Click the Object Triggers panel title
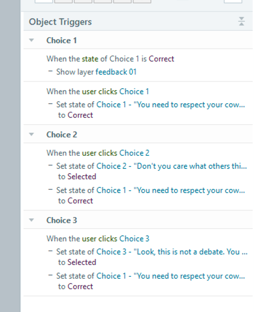 click(60, 22)
